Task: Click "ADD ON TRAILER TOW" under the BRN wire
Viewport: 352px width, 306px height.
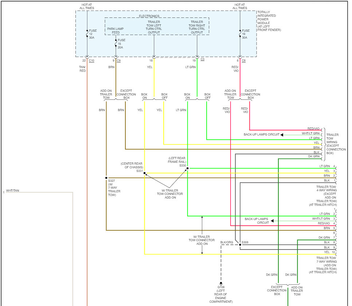Action: 106,94
